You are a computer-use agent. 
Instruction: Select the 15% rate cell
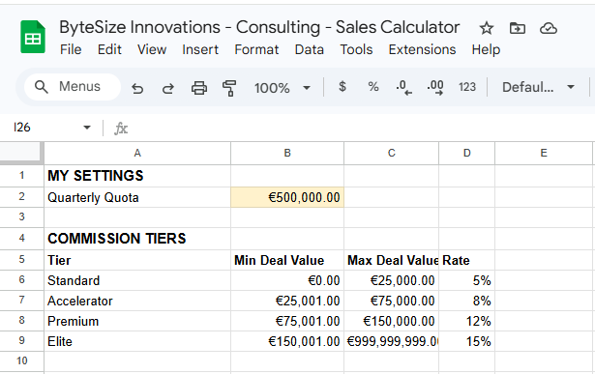click(x=466, y=341)
